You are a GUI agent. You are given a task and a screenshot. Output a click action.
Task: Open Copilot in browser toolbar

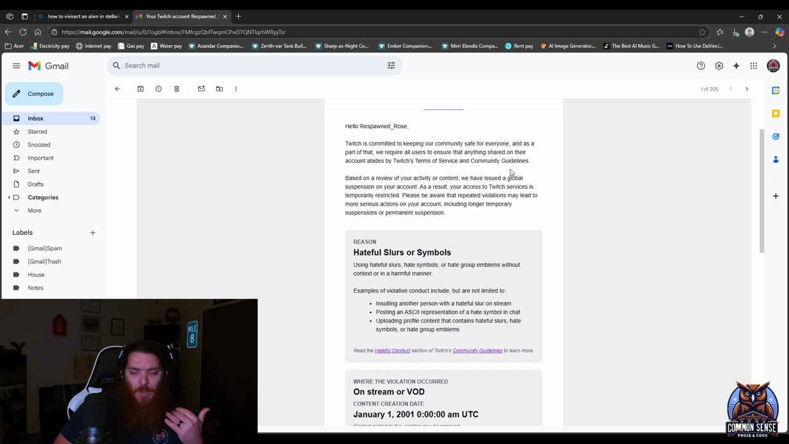pos(780,32)
